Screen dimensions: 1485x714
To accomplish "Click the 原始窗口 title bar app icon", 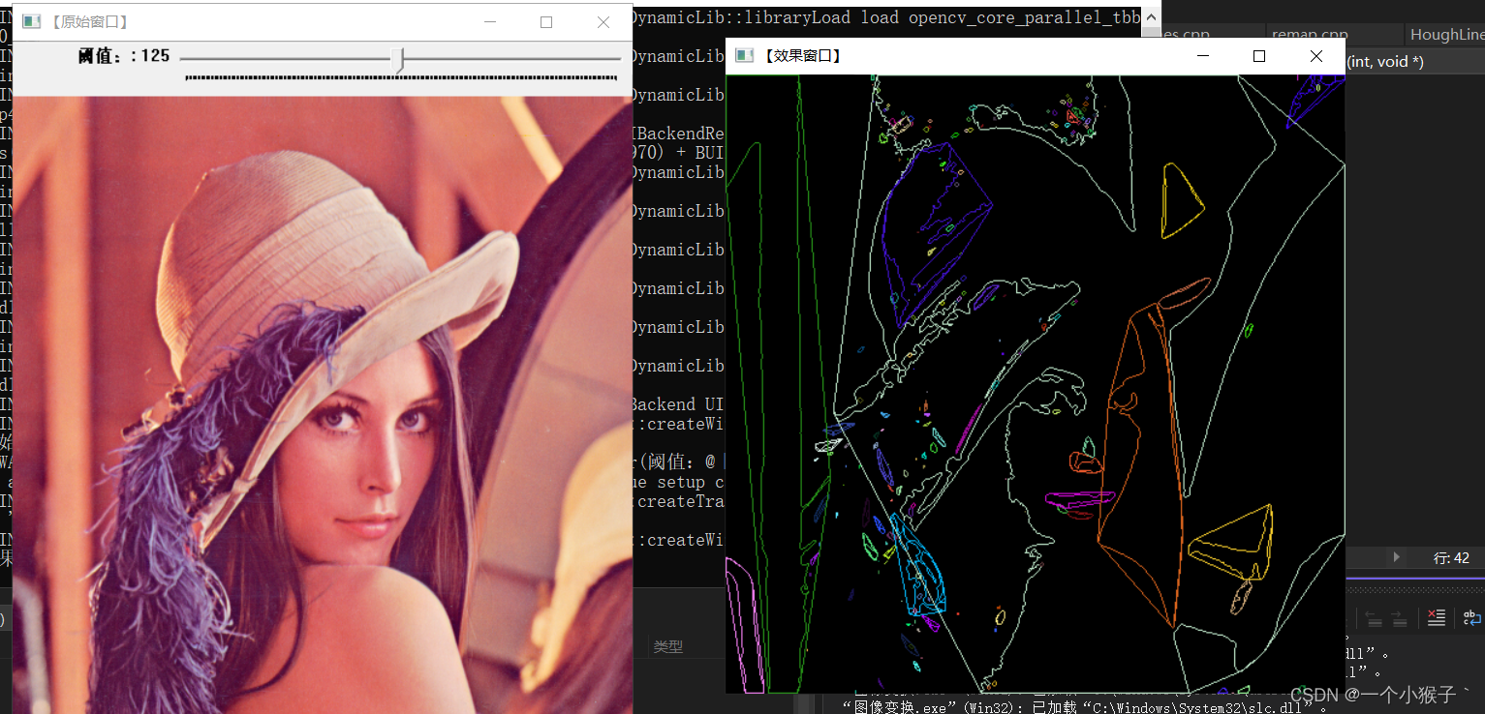I will click(31, 21).
